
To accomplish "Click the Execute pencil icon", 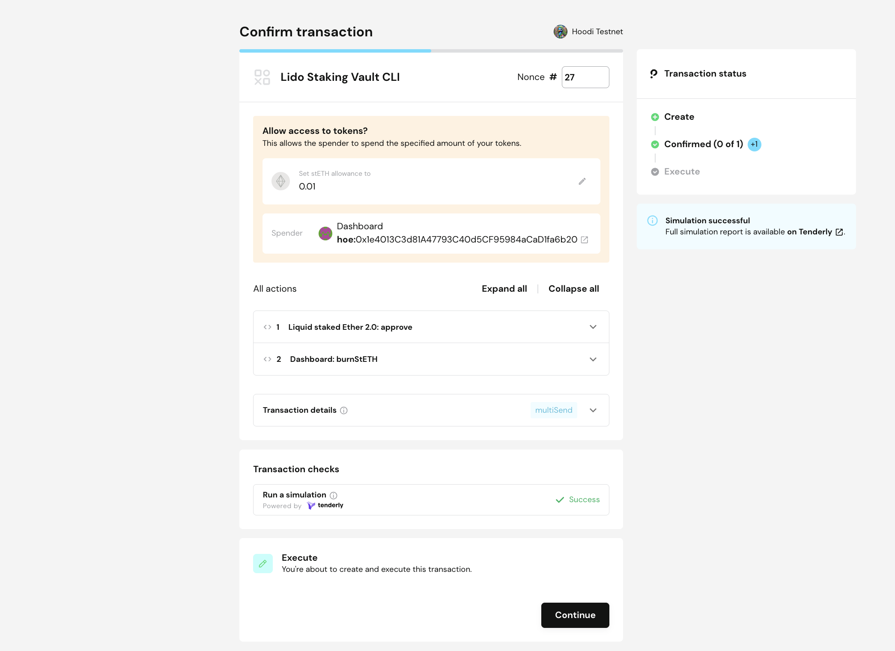I will tap(263, 563).
